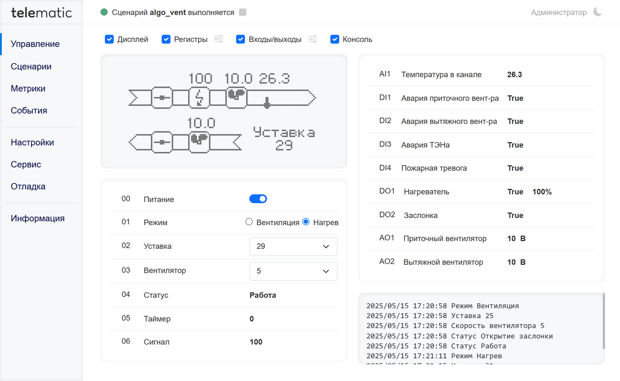
Task: Click console line Скорость вентилятора 5
Action: click(455, 326)
